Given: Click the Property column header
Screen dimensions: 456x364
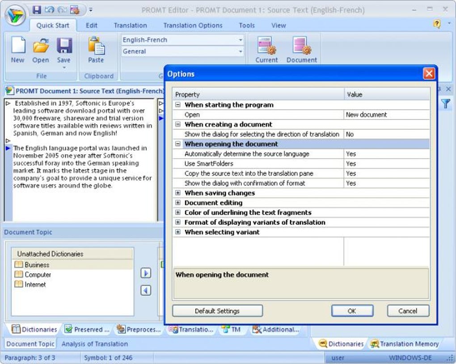Looking at the screenshot, I should (258, 94).
